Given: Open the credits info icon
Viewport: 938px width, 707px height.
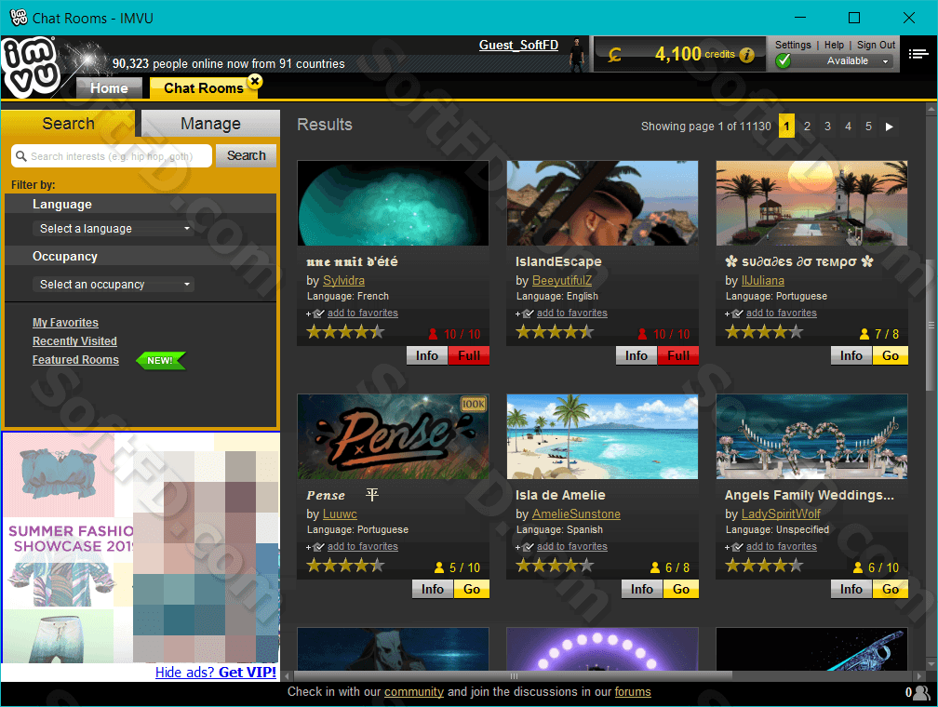Looking at the screenshot, I should click(746, 55).
